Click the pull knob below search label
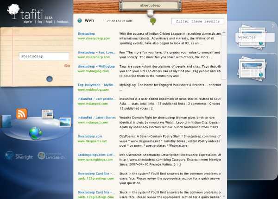Viewport: 278px width, 199px height. (x=150, y=13)
